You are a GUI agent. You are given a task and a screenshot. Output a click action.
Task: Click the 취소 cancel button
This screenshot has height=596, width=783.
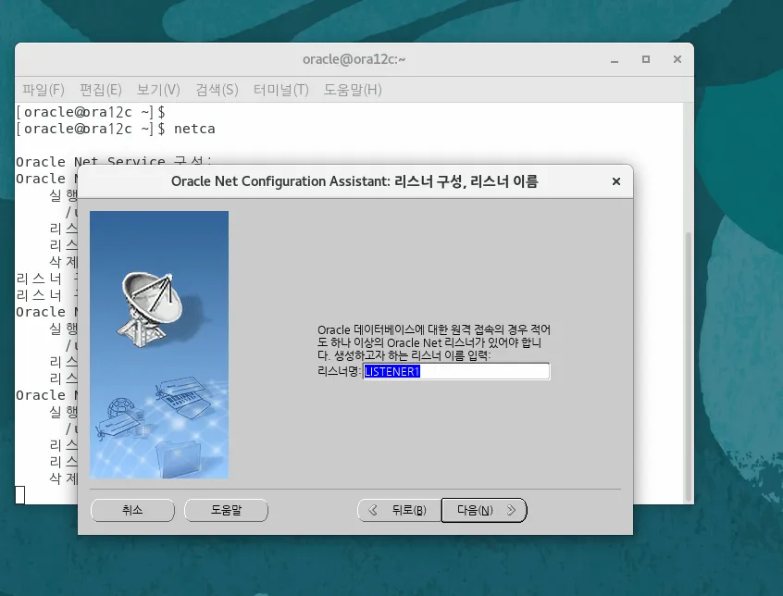click(132, 510)
